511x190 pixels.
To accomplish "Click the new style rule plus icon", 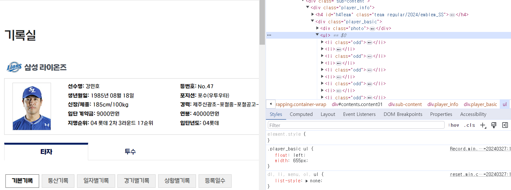I will (x=483, y=125).
